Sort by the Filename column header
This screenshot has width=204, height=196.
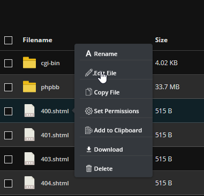coord(37,40)
